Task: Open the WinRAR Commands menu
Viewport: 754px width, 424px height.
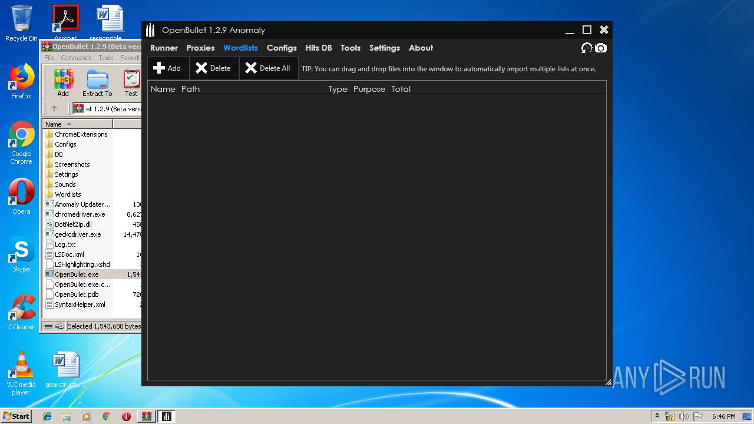Action: (76, 58)
